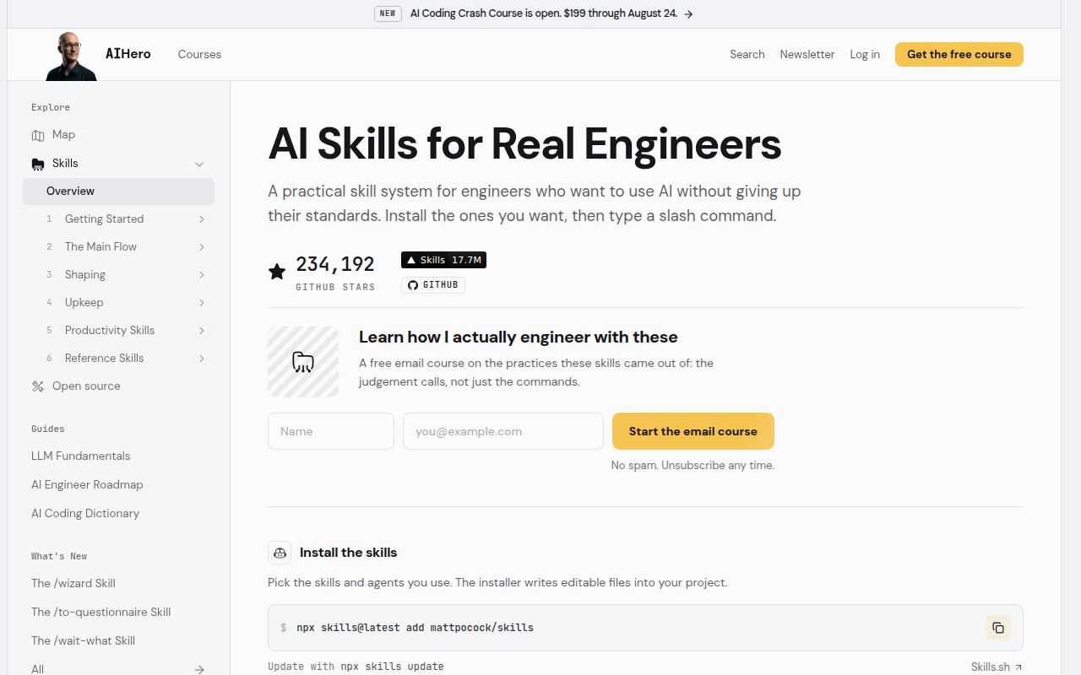The image size is (1081, 675).
Task: Expand the Getting Started chevron
Action: coord(202,219)
